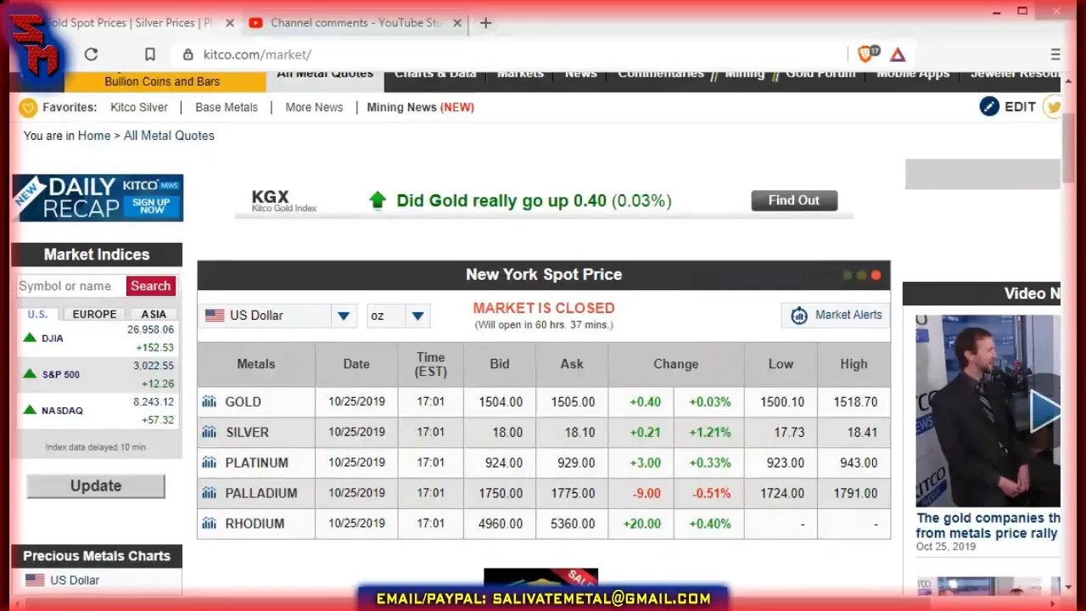Click the PLATINUM metal name link
The image size is (1086, 611).
[256, 462]
